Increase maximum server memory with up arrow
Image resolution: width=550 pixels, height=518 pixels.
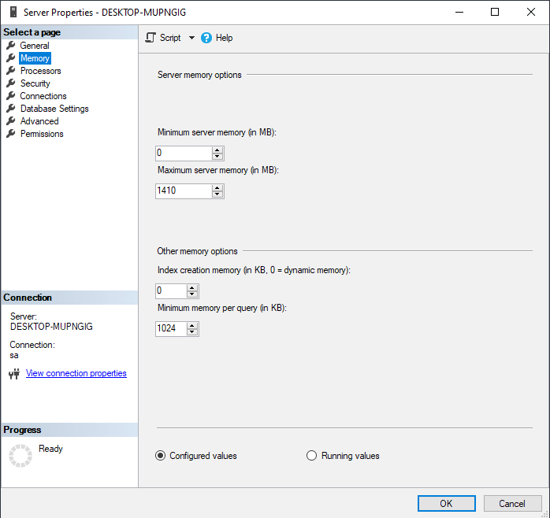point(217,187)
